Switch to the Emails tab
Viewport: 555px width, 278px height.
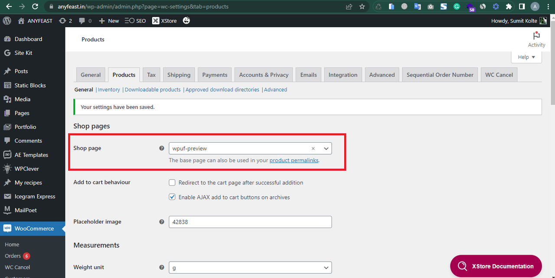(x=309, y=75)
